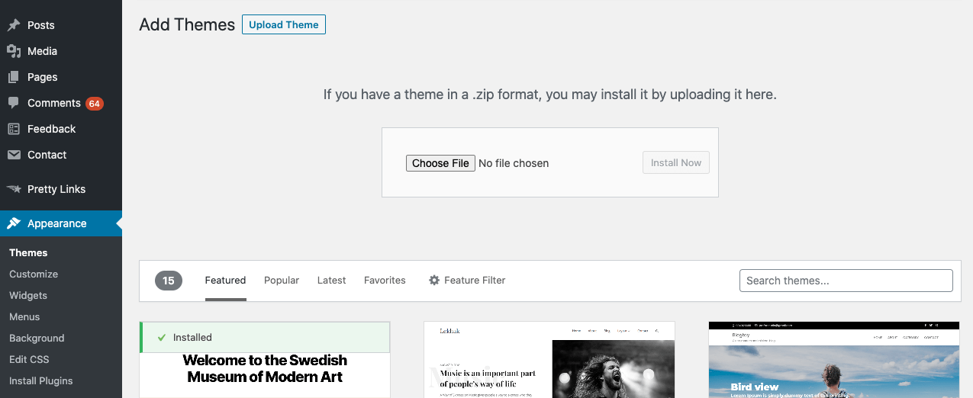This screenshot has width=973, height=398.
Task: Switch to the Latest themes tab
Action: 331,281
